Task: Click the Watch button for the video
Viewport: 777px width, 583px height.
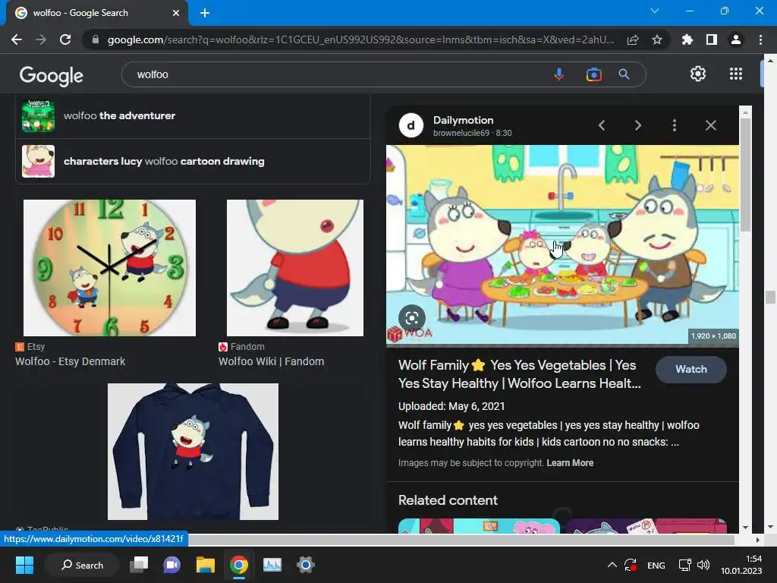Action: [x=690, y=370]
